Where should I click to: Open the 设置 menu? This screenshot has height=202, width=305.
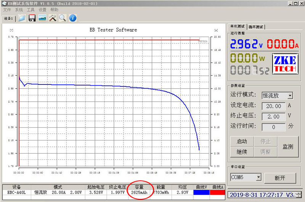point(42,10)
